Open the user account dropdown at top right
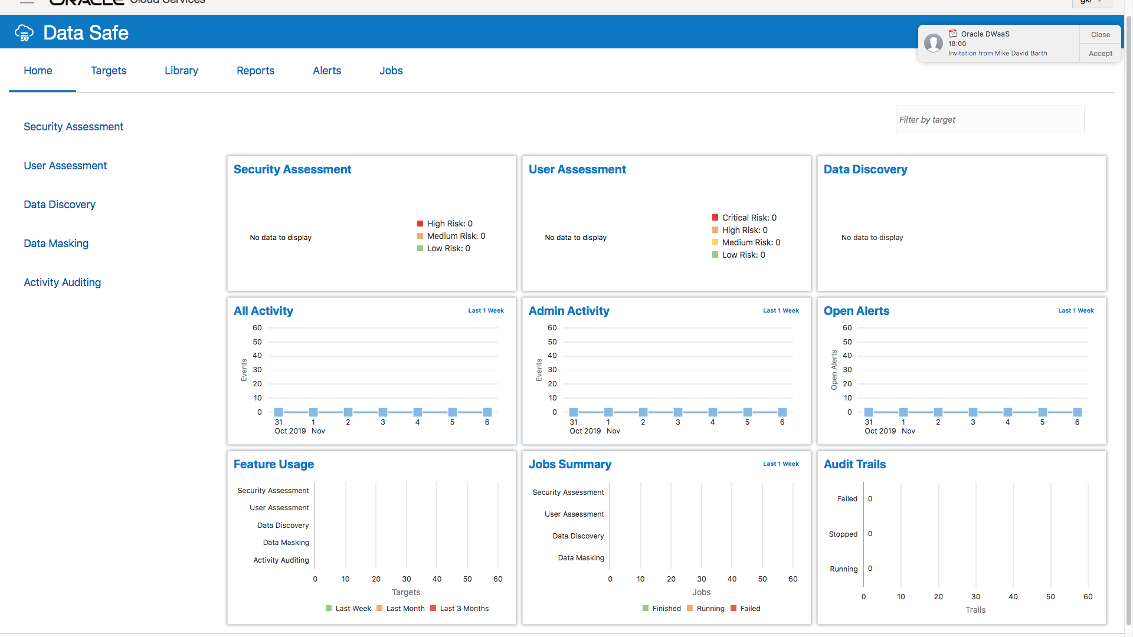 [x=1092, y=2]
